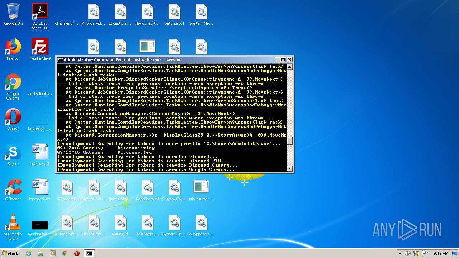Show hidden system tray icons

(x=400, y=253)
